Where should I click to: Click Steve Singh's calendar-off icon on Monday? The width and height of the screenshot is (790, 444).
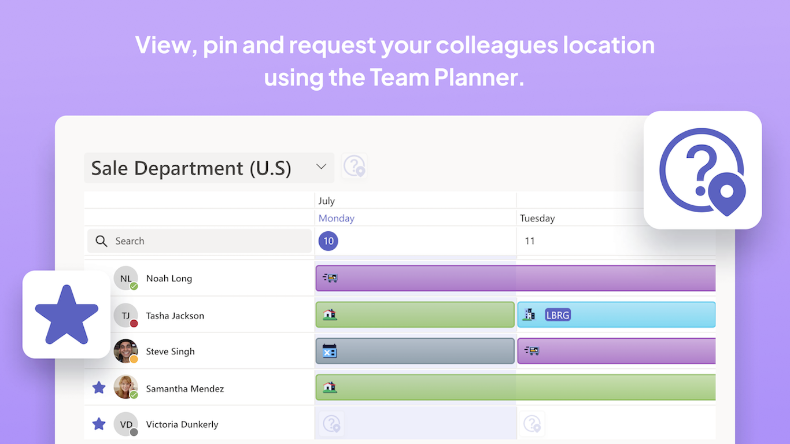pos(330,350)
